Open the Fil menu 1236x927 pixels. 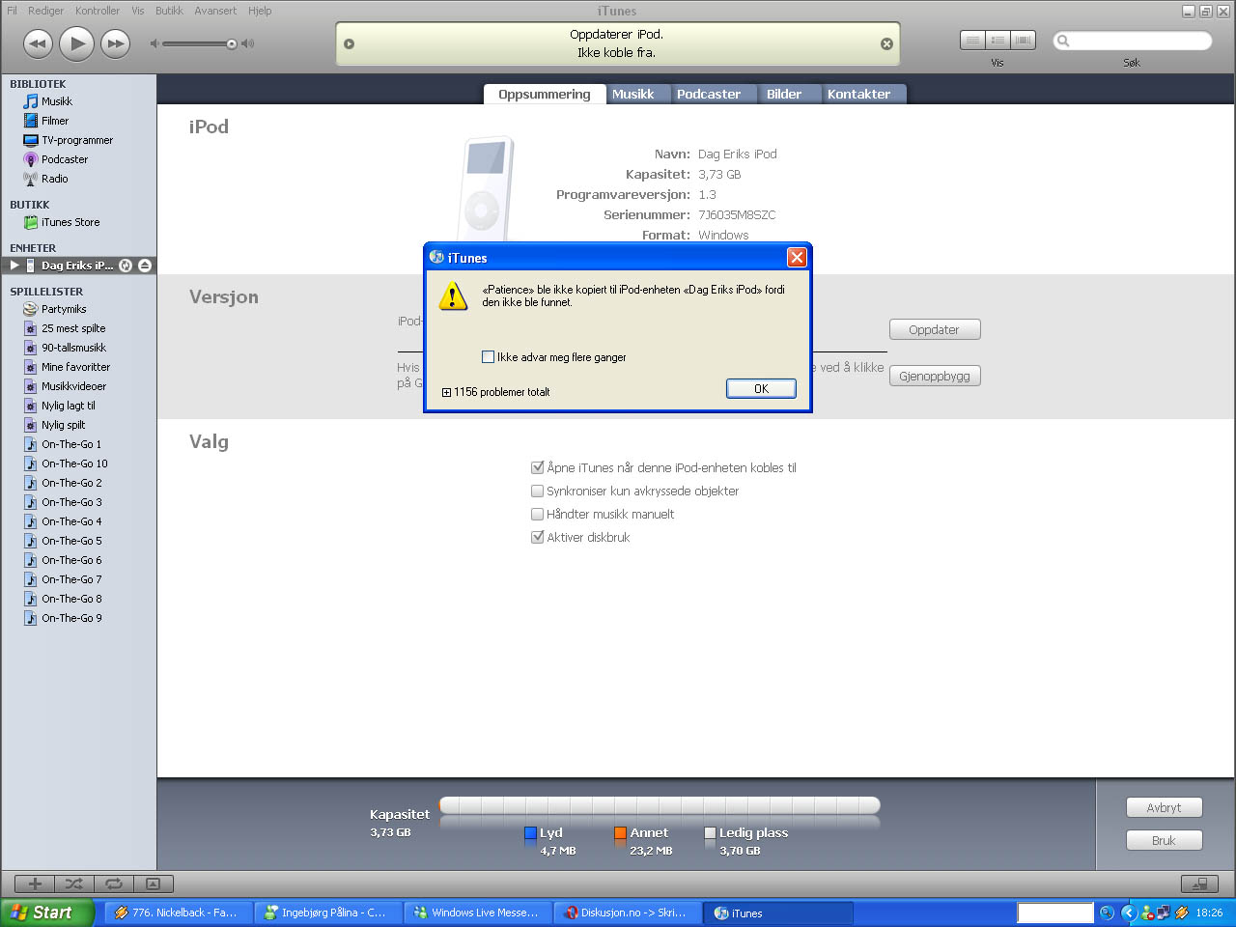(x=12, y=11)
